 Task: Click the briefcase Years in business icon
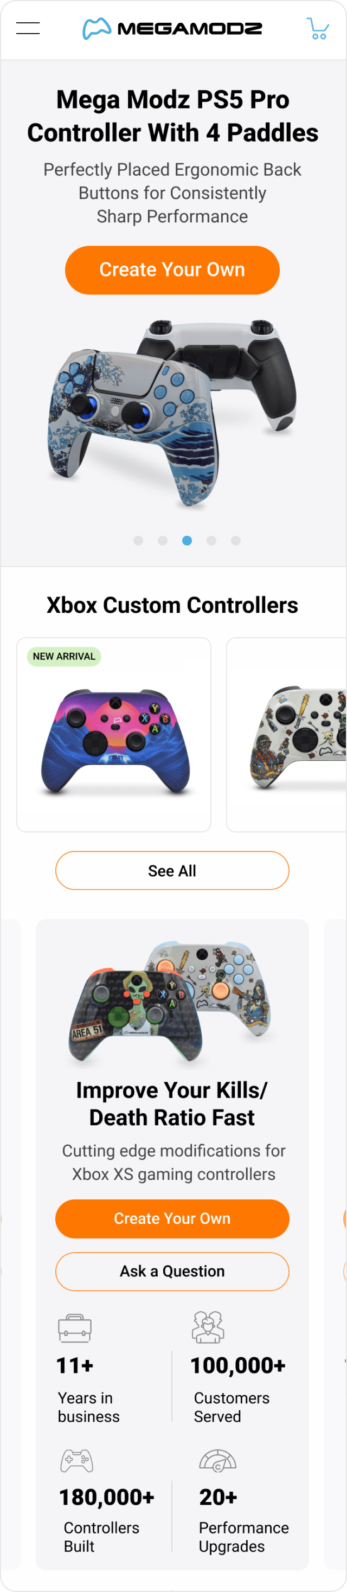pyautogui.click(x=75, y=1327)
